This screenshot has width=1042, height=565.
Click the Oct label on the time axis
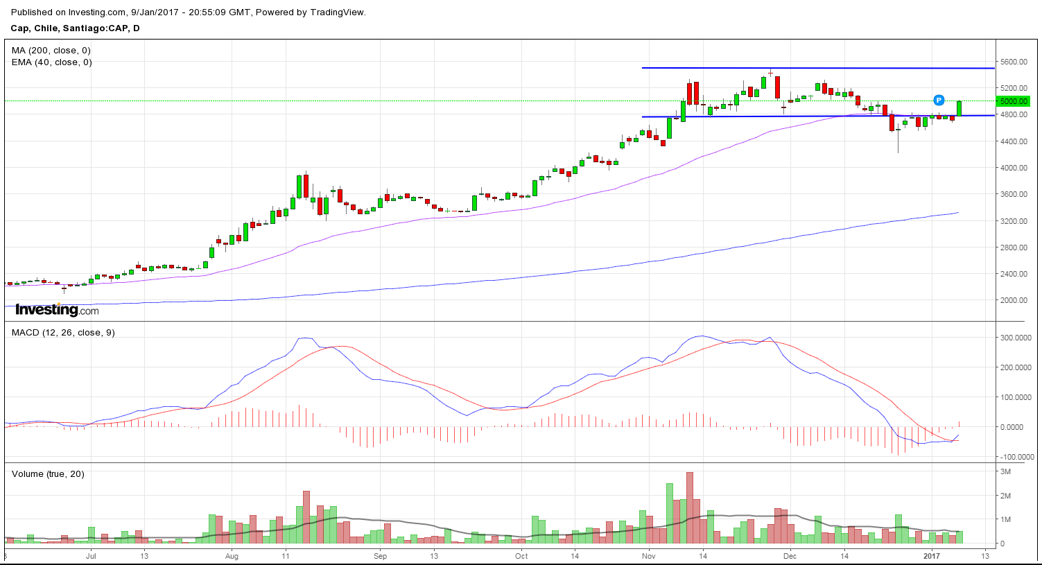(x=521, y=556)
